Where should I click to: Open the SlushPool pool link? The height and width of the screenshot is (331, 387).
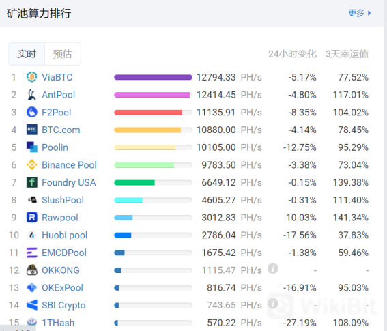coord(63,200)
